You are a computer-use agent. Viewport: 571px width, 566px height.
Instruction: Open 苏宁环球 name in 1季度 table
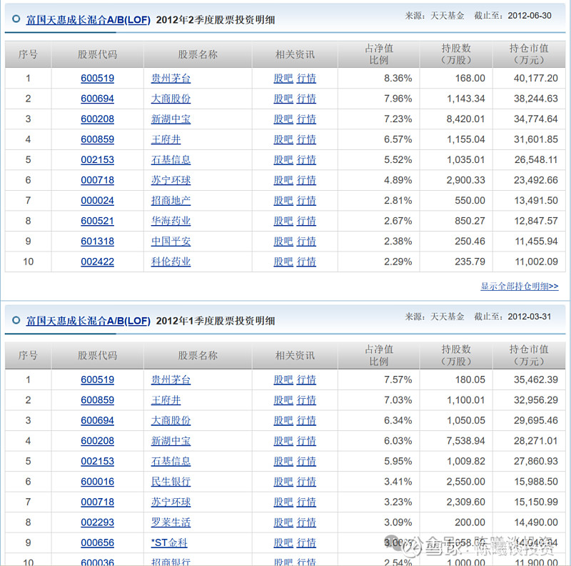pyautogui.click(x=171, y=502)
